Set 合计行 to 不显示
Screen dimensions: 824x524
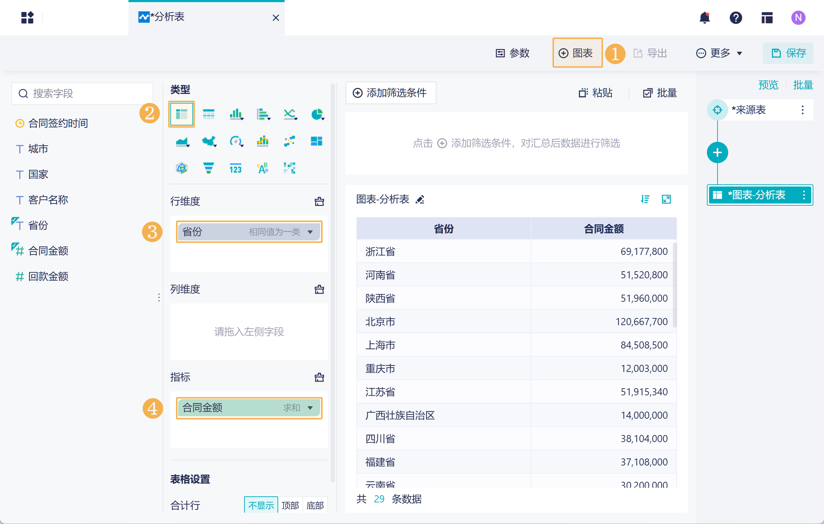261,505
